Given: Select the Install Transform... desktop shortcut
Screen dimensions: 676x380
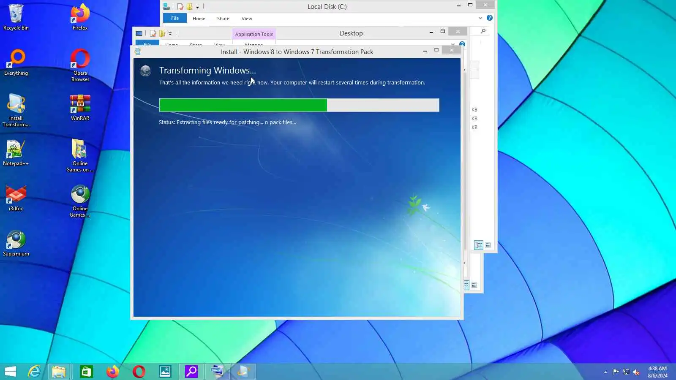Looking at the screenshot, I should coord(16,110).
